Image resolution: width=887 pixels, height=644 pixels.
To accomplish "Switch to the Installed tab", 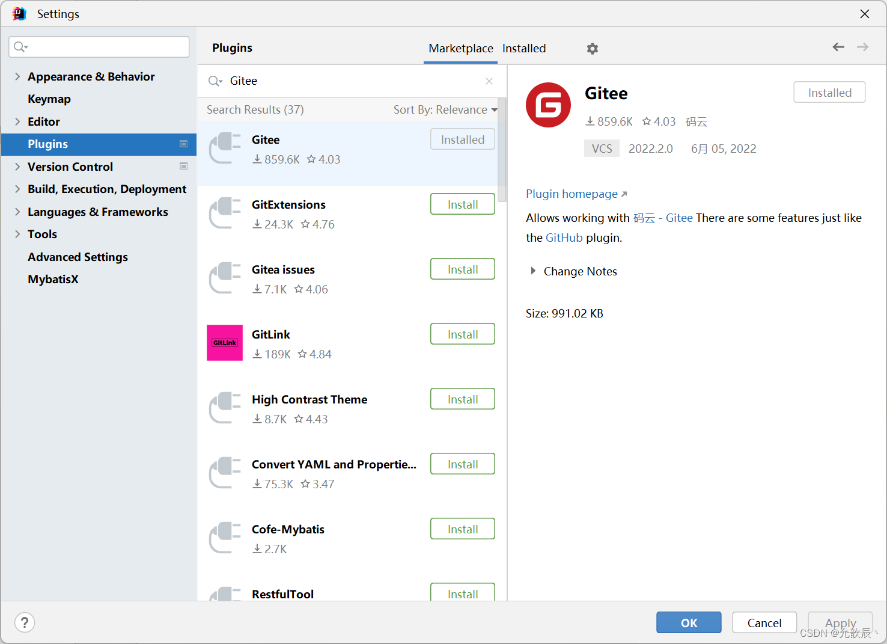I will coord(523,49).
